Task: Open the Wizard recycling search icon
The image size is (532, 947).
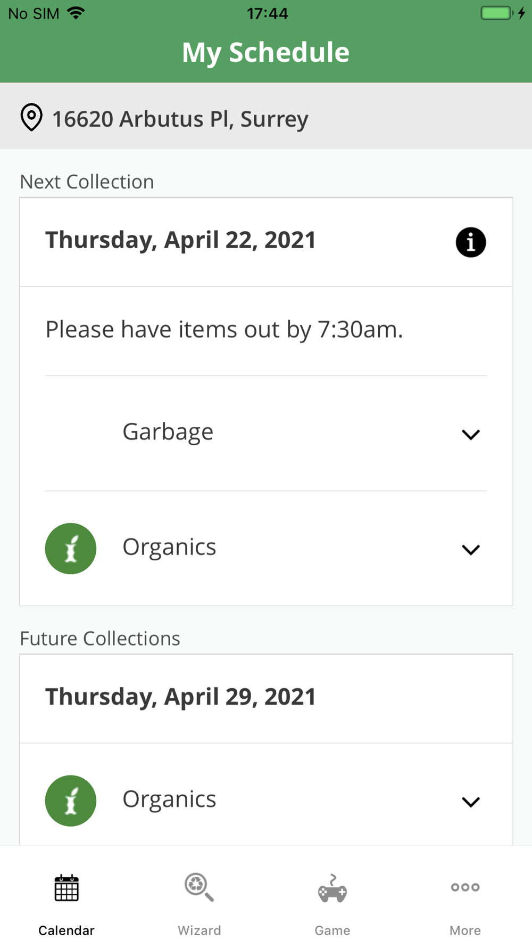Action: (199, 887)
